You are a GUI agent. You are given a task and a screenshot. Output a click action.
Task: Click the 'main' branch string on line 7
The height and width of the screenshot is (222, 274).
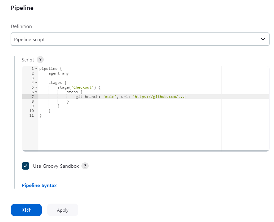click(x=110, y=97)
